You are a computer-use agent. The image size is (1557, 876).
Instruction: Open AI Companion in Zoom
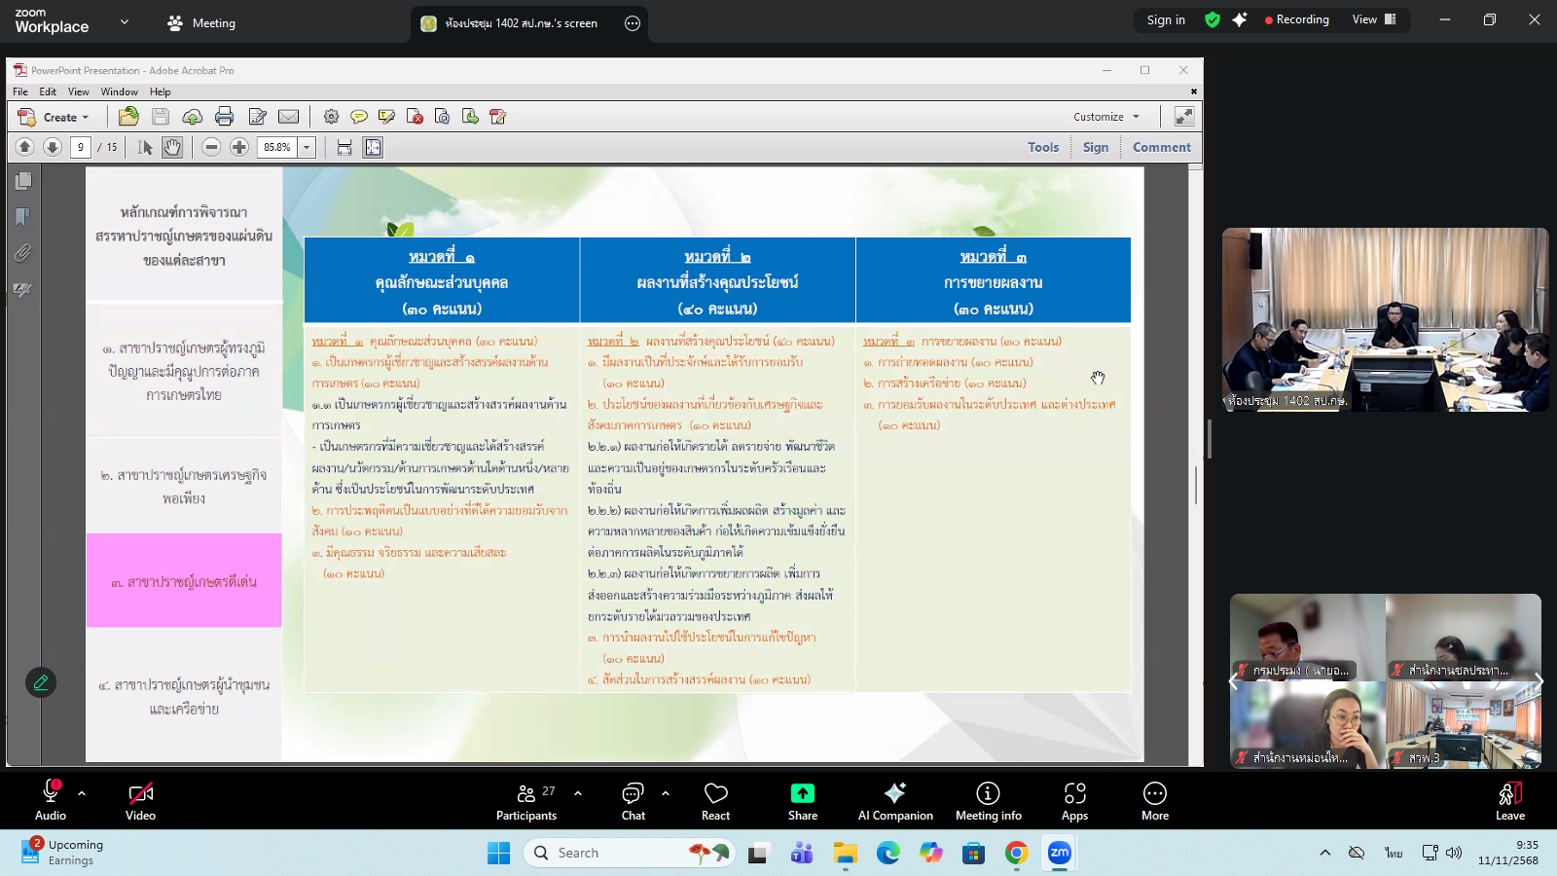click(x=893, y=800)
